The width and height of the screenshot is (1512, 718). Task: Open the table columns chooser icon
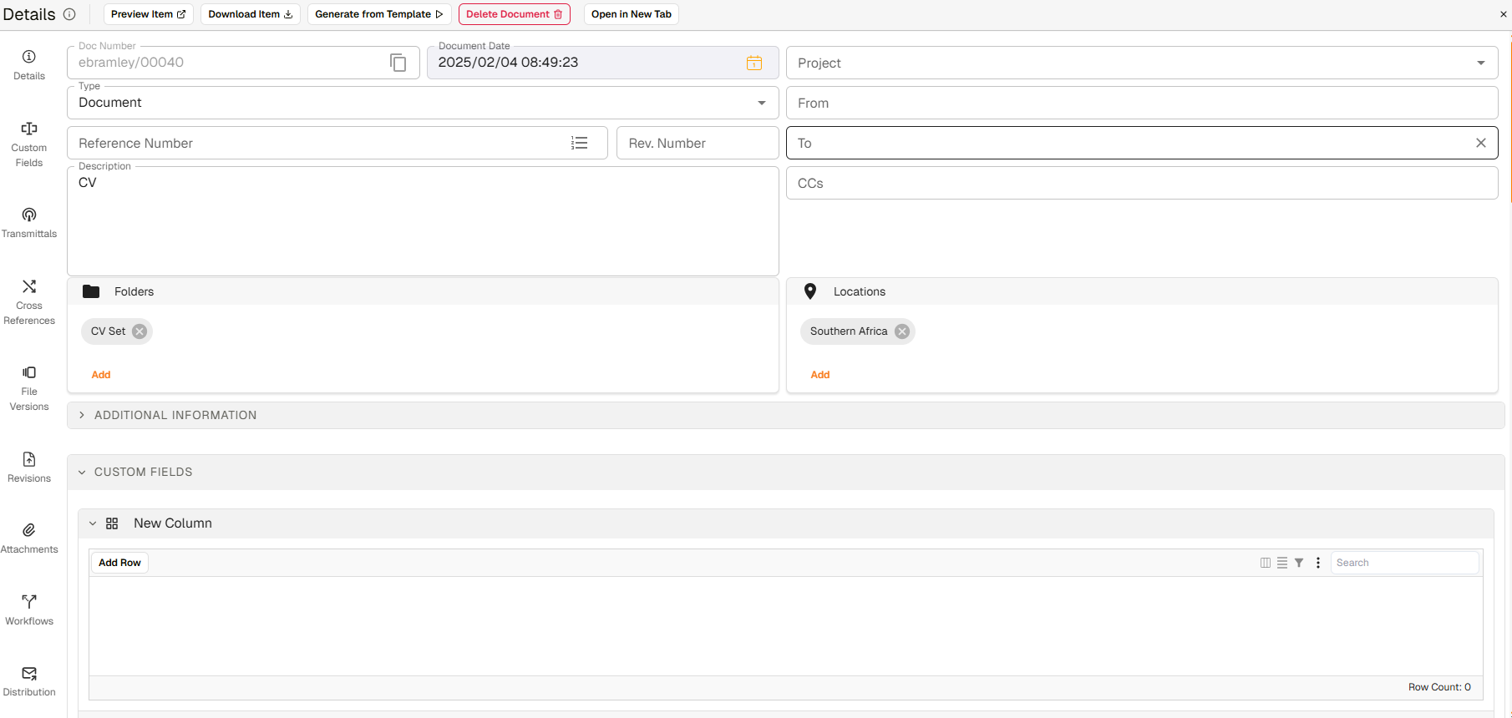[x=1266, y=563]
